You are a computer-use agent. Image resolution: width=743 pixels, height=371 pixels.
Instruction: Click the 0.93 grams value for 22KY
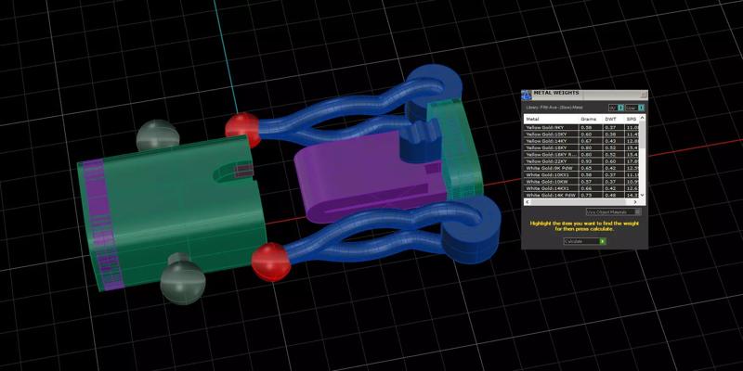(x=586, y=161)
